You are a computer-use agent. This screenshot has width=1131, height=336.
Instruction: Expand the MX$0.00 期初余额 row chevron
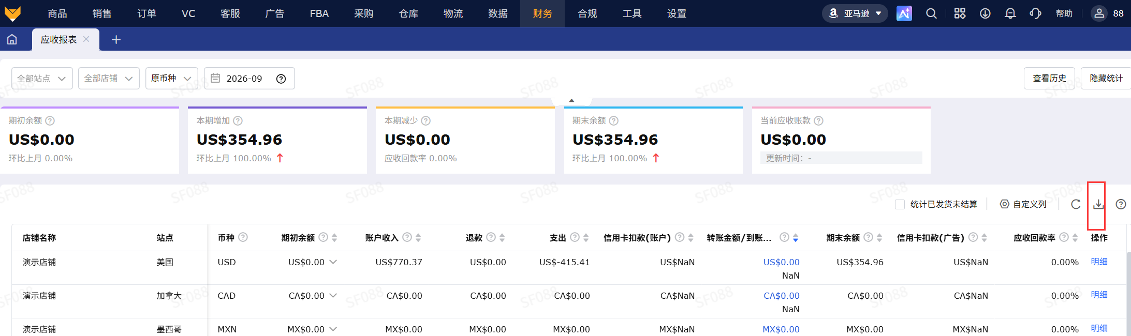(333, 329)
